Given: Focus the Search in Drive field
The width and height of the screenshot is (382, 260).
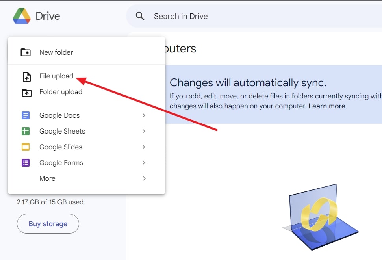Looking at the screenshot, I should click(x=236, y=16).
